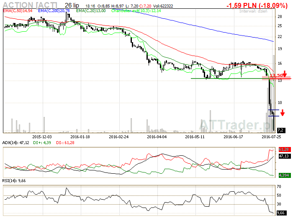Image resolution: width=293 pixels, height=218 pixels.
Task: Click price axis label 10
Action: point(280,103)
